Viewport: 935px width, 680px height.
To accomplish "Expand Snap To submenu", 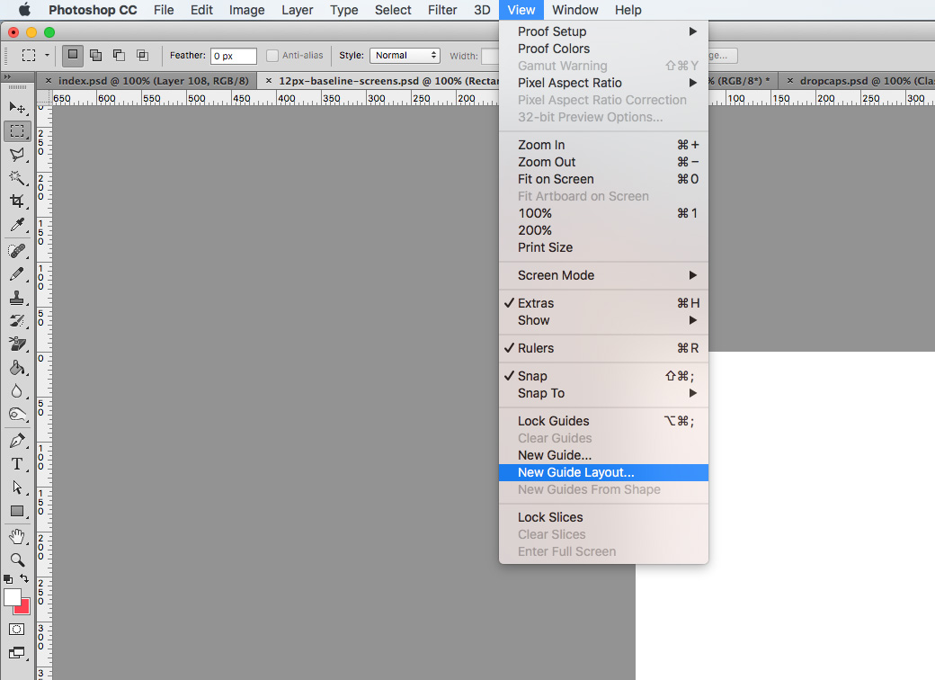I will click(x=603, y=393).
